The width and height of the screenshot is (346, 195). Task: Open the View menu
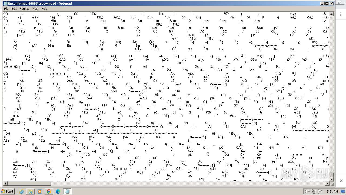pyautogui.click(x=35, y=9)
